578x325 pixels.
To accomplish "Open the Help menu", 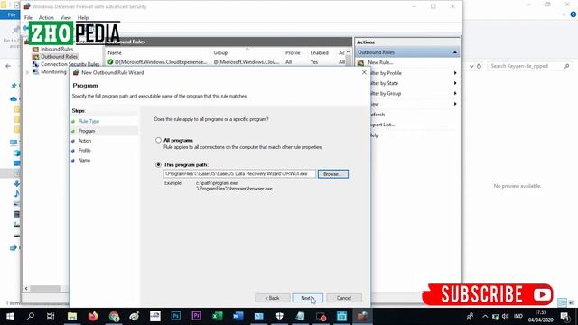I will click(83, 17).
